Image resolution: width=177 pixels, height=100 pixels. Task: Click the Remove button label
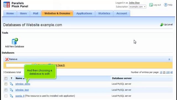click(13, 59)
